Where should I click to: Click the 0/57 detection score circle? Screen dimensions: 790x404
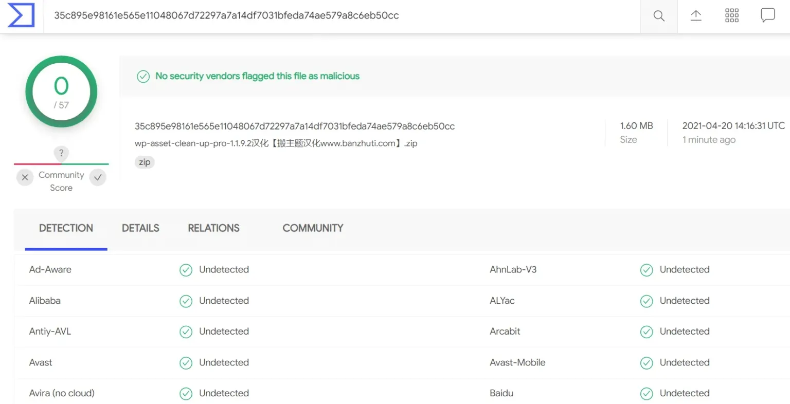pyautogui.click(x=61, y=92)
